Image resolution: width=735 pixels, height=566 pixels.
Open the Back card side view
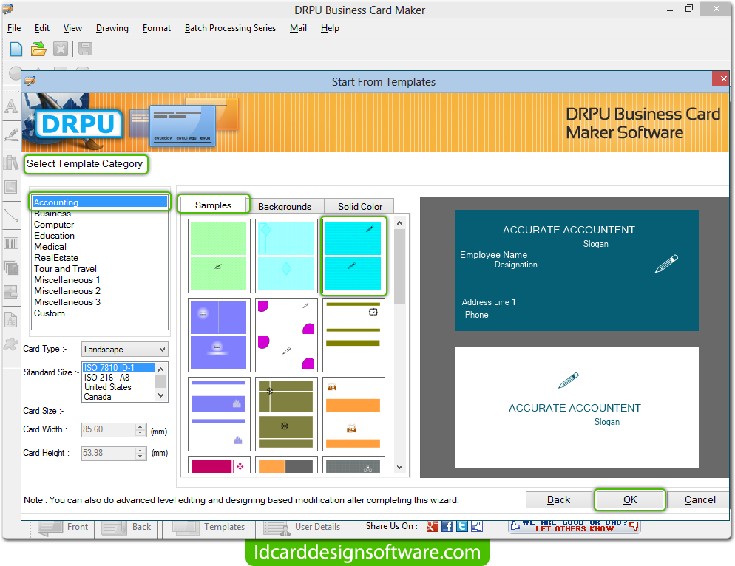point(127,527)
